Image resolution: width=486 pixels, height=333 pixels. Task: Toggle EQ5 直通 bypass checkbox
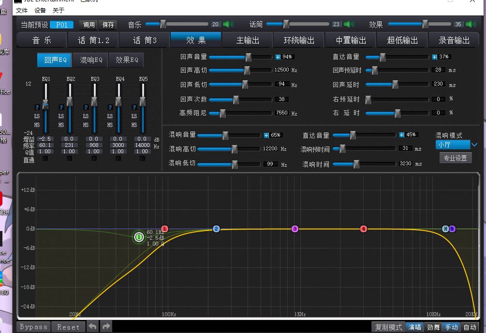coord(142,159)
